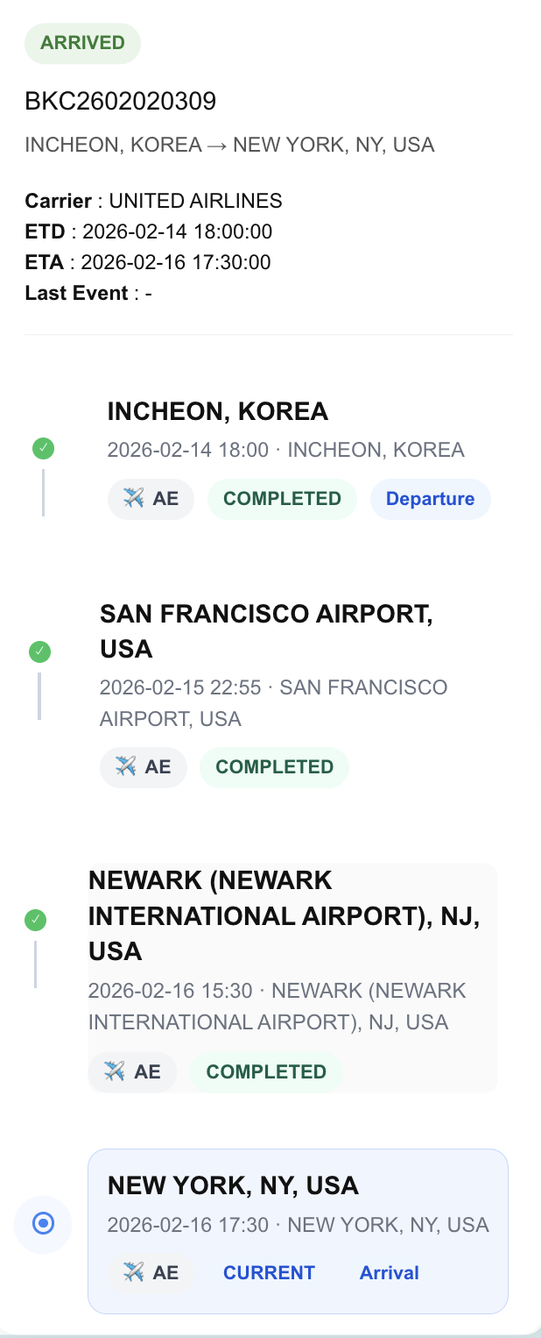Click the green check icon beside Newark International Airport
The height and width of the screenshot is (1338, 541).
coord(35,920)
